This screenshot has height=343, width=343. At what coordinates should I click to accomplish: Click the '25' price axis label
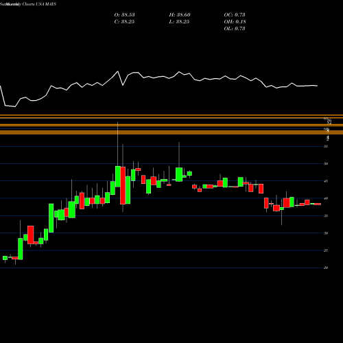click(x=326, y=250)
